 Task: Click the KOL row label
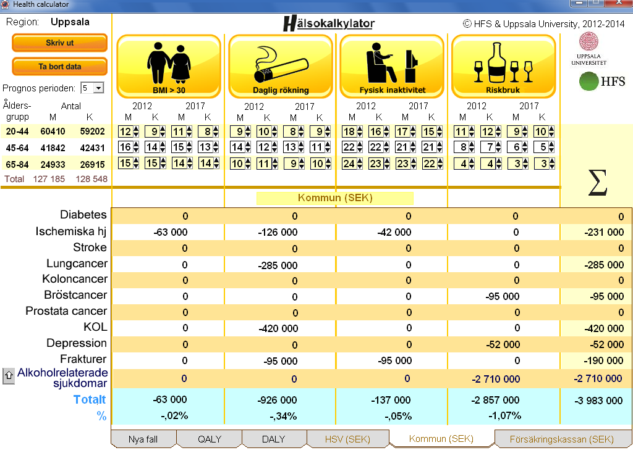(95, 327)
